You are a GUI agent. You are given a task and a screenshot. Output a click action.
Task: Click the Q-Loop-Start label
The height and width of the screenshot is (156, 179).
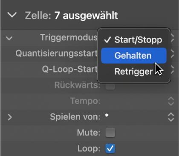point(69,69)
